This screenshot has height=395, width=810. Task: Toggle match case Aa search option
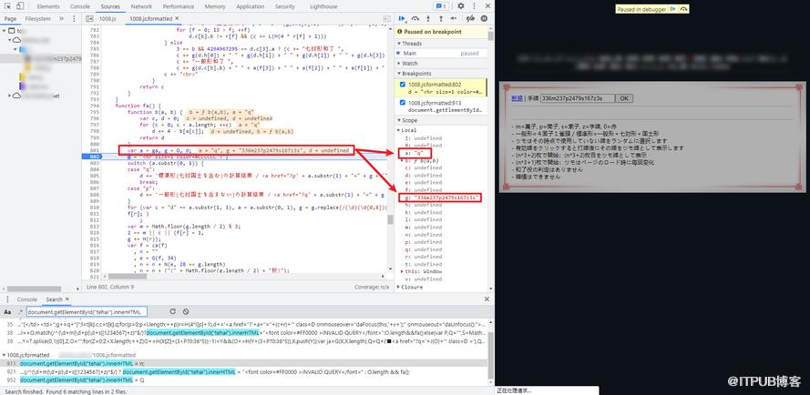click(8, 312)
